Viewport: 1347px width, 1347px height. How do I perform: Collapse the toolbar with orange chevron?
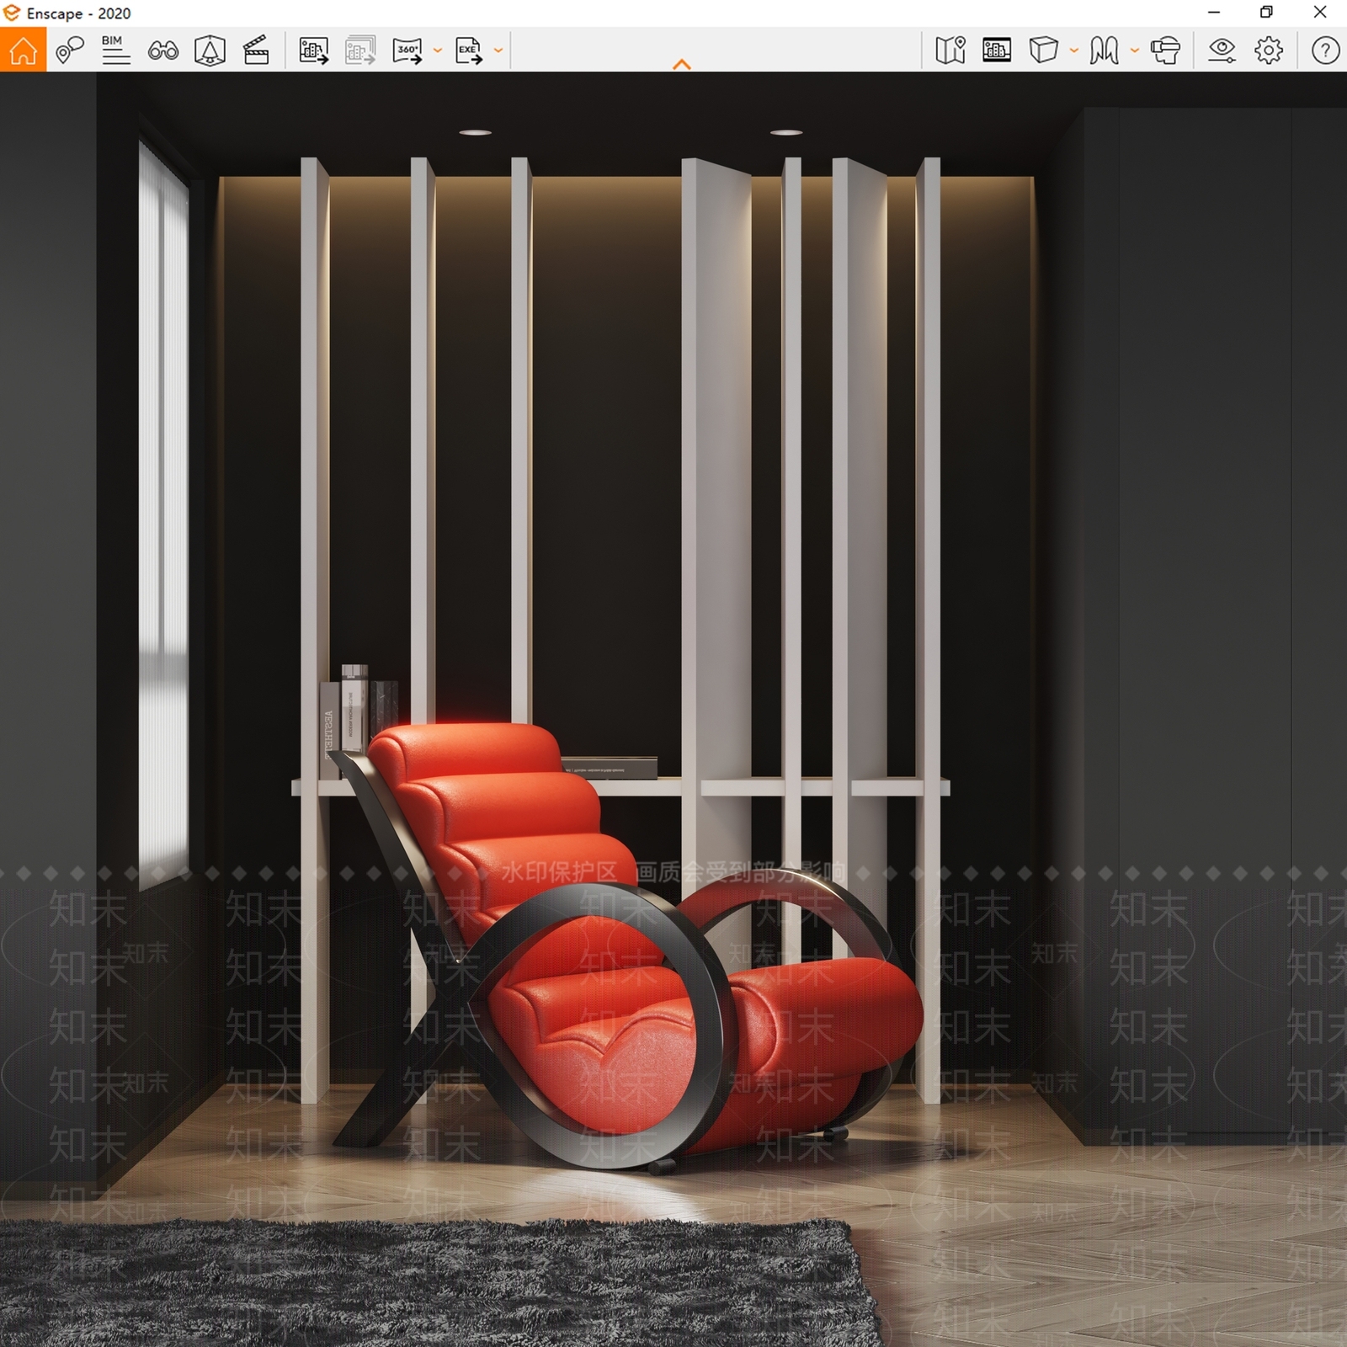[682, 64]
